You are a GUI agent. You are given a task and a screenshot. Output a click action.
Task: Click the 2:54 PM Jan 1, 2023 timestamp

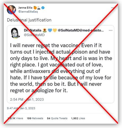click(x=27, y=99)
